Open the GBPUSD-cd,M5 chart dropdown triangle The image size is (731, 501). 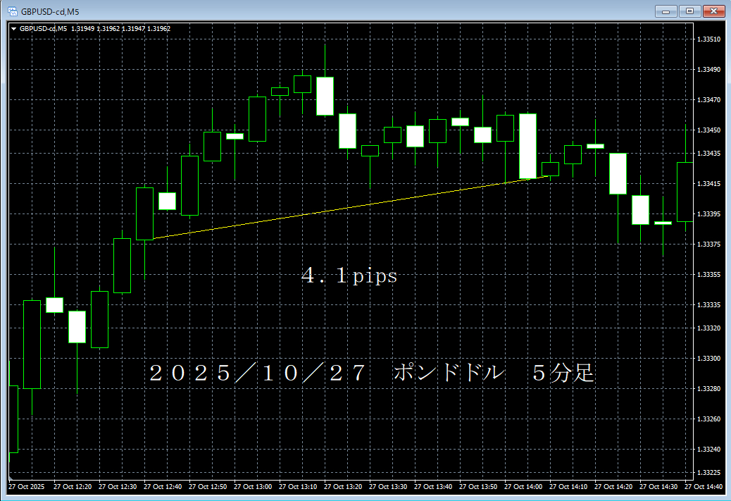13,29
